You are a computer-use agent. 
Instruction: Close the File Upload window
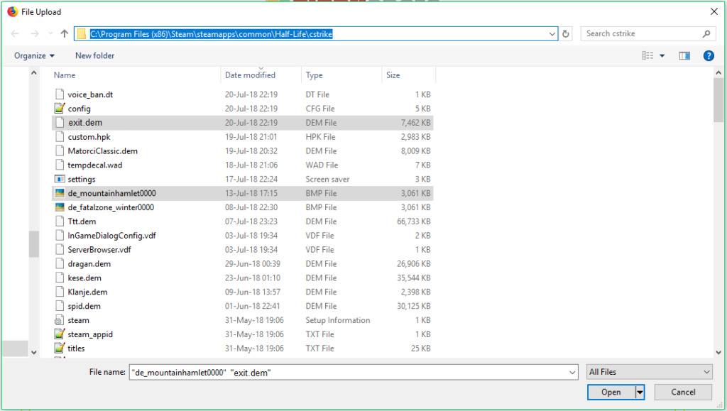pos(714,11)
